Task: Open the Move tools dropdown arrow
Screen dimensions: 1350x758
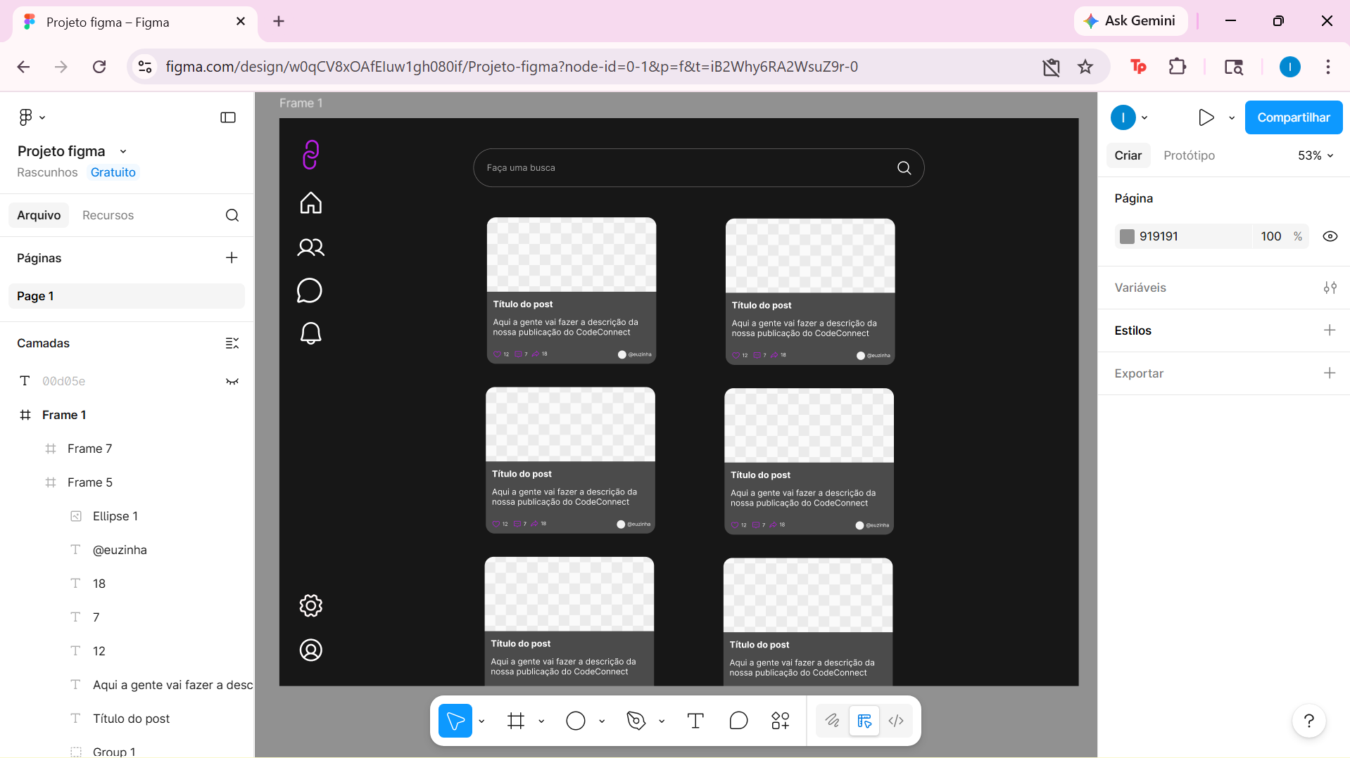Action: pyautogui.click(x=481, y=721)
